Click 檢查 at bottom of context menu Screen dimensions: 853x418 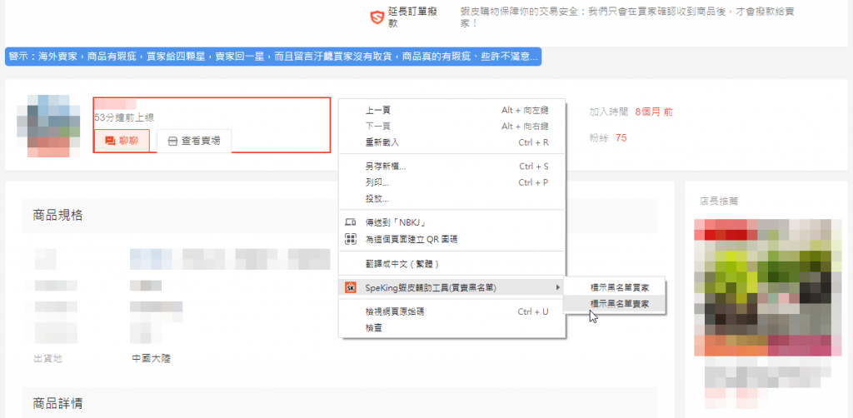374,327
